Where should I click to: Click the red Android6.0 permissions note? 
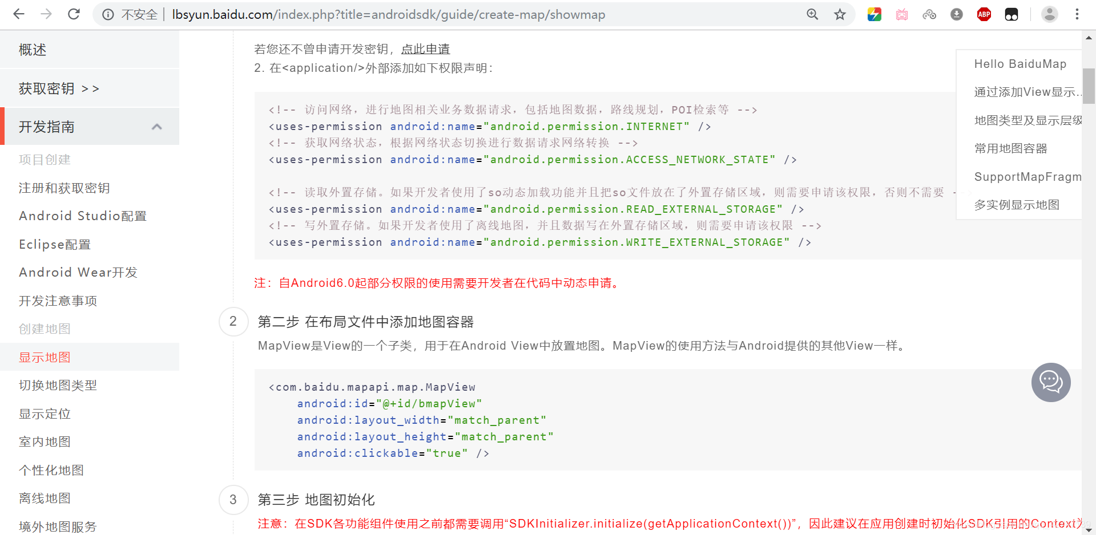tap(438, 283)
